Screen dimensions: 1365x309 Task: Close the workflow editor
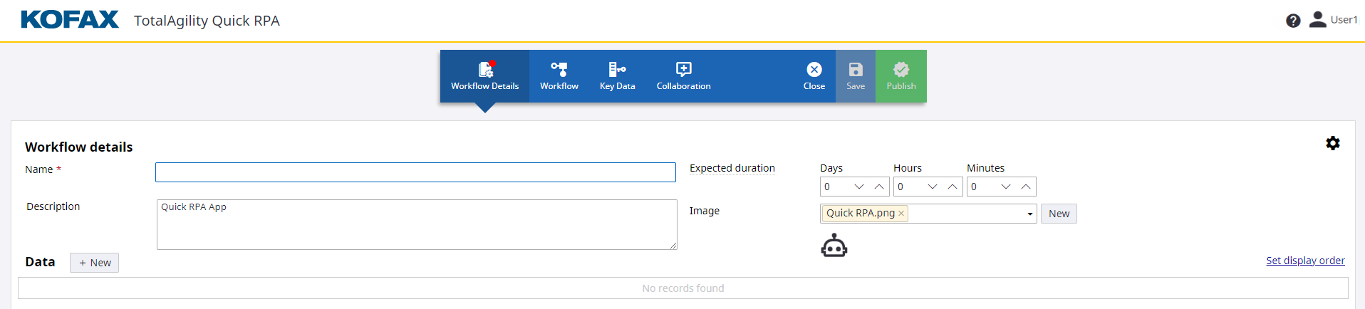coord(814,76)
